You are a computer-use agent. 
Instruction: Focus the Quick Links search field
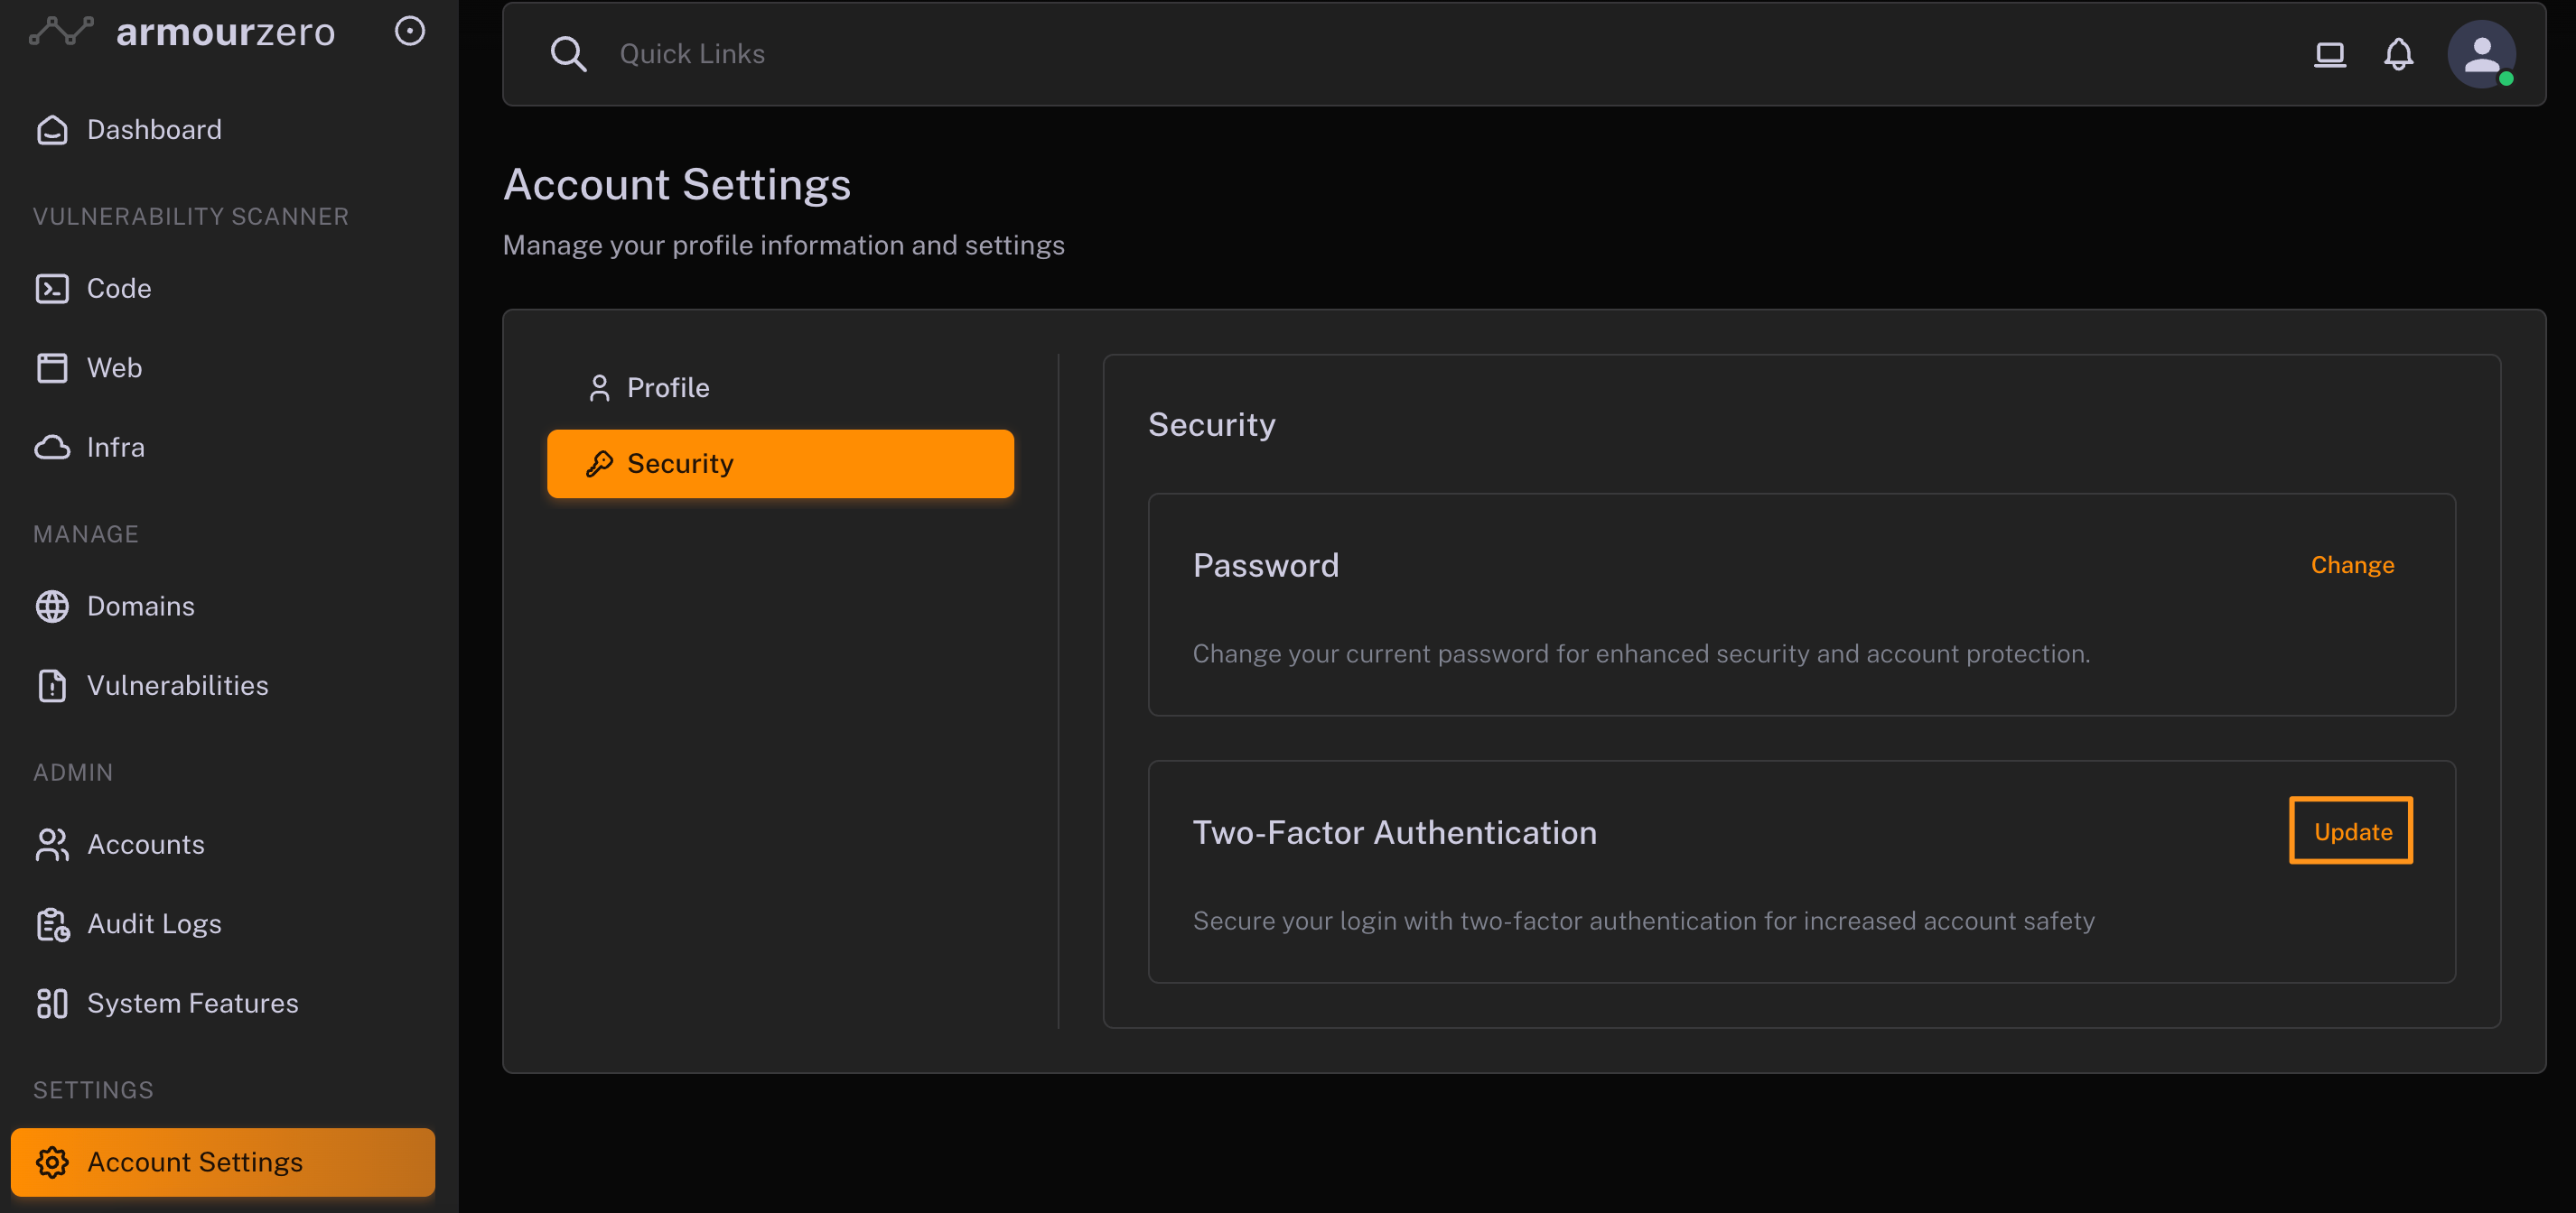point(1400,54)
